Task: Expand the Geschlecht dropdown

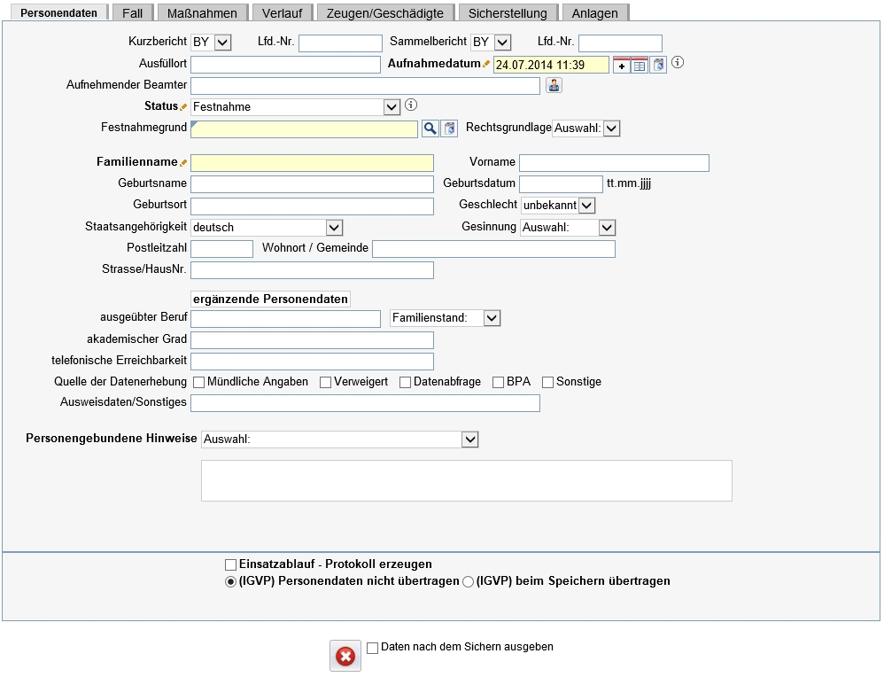Action: click(x=558, y=206)
